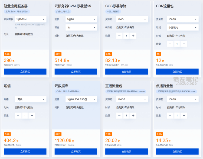Increase 短信 quantity with plus icon
The width and height of the screenshot is (203, 159).
(x=32, y=115)
